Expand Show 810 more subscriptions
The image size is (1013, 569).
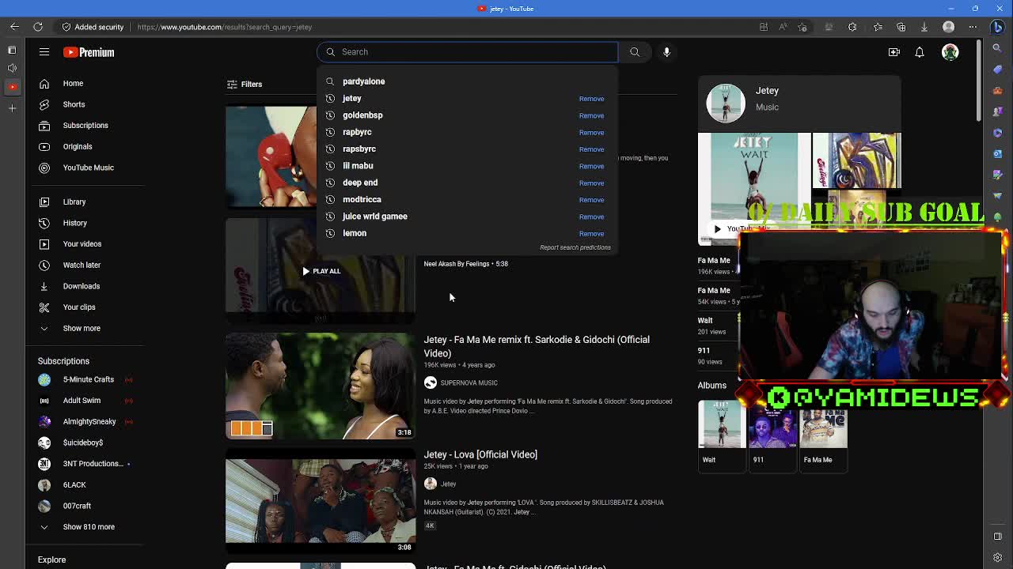coord(88,526)
